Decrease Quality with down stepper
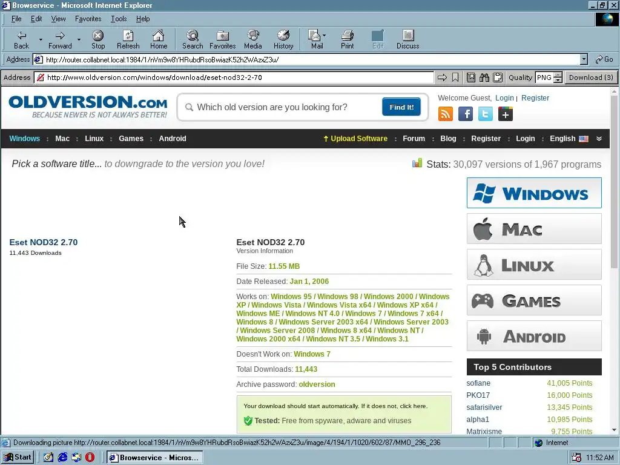Image resolution: width=620 pixels, height=465 pixels. click(558, 80)
